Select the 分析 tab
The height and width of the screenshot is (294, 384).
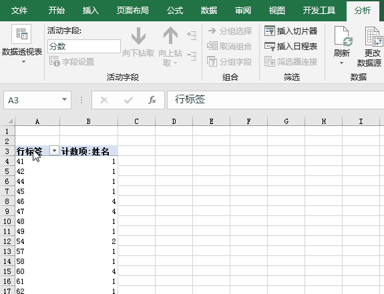point(363,11)
